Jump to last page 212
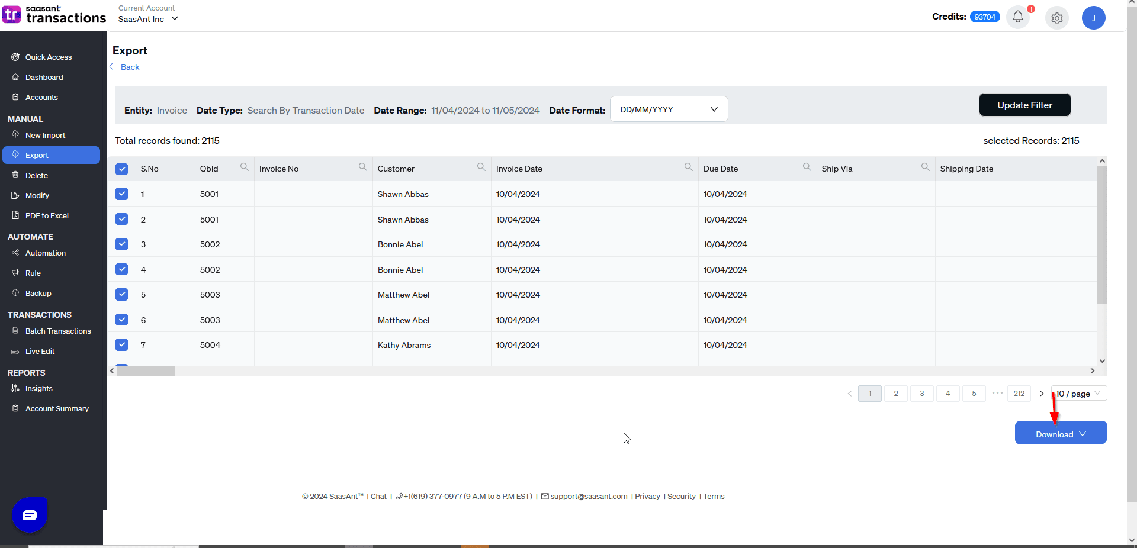 coord(1019,394)
